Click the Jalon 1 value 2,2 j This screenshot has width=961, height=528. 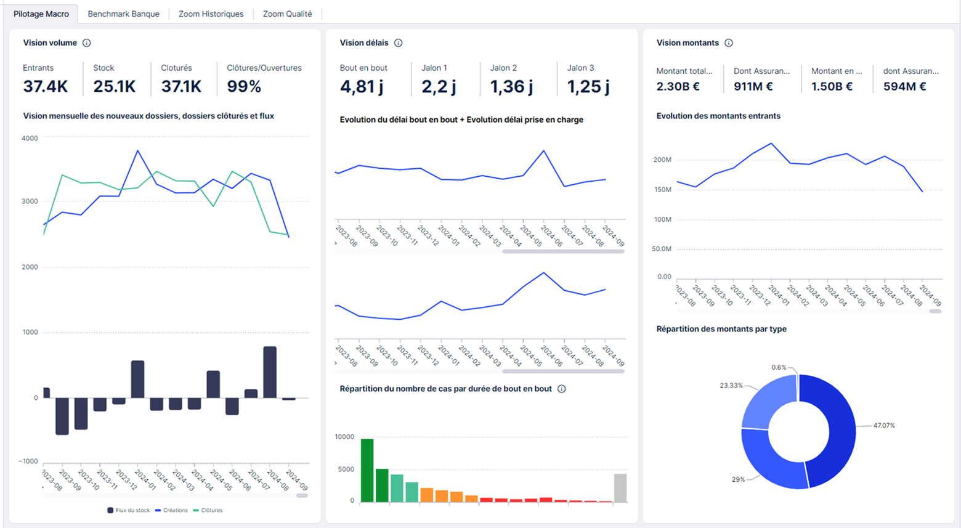(439, 87)
